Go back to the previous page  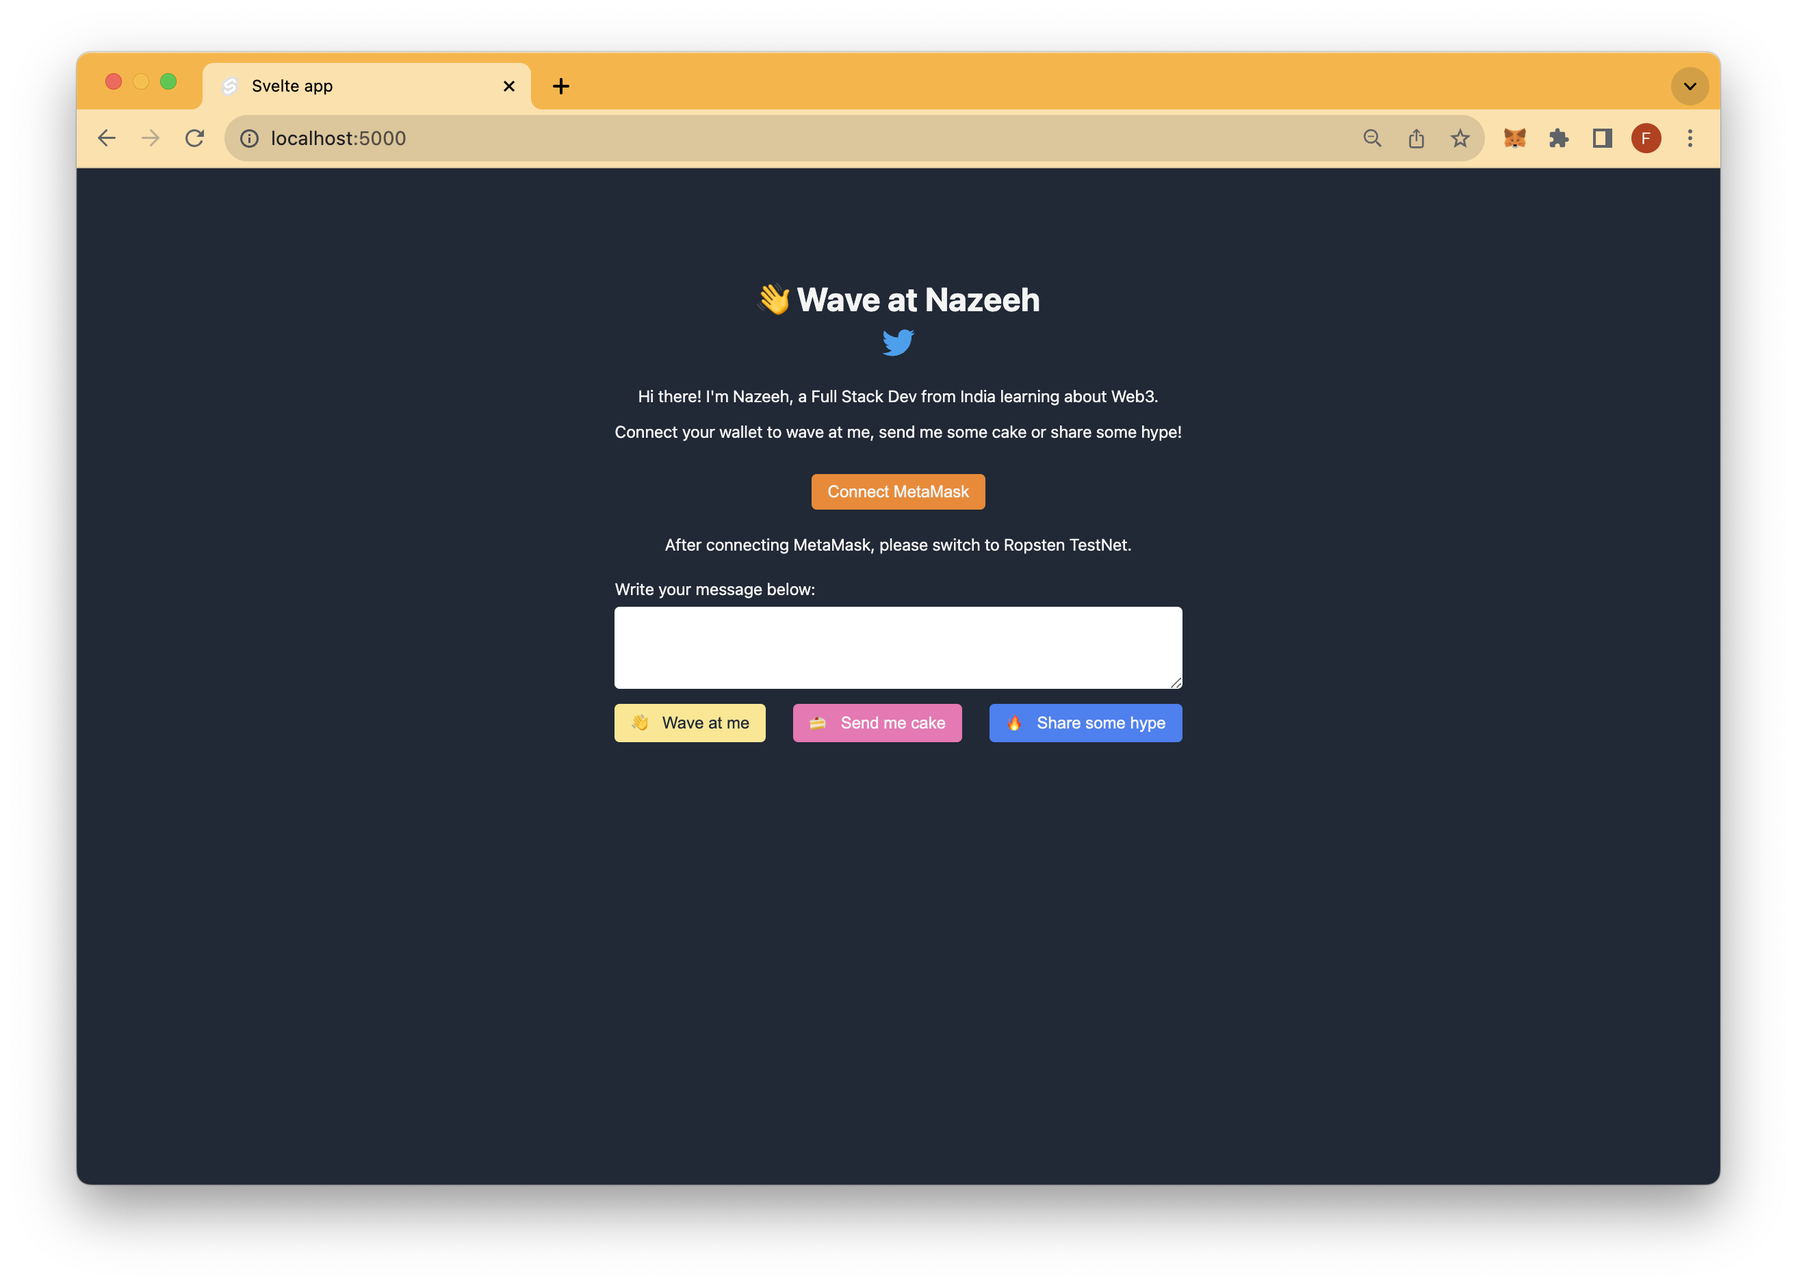coord(107,139)
